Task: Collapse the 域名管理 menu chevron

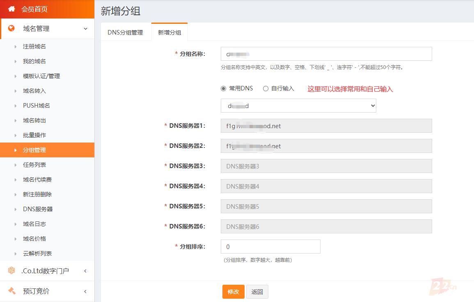Action: pos(85,29)
